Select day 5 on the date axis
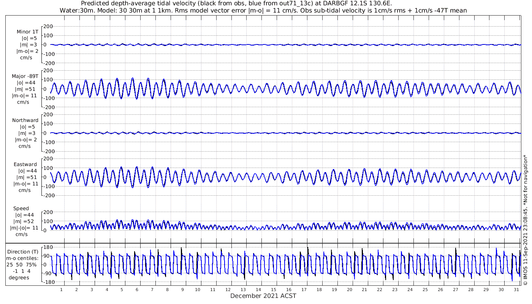 pyautogui.click(x=122, y=290)
